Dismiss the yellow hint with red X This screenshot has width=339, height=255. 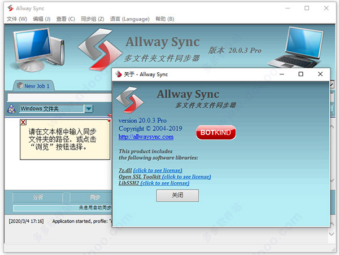[23, 122]
